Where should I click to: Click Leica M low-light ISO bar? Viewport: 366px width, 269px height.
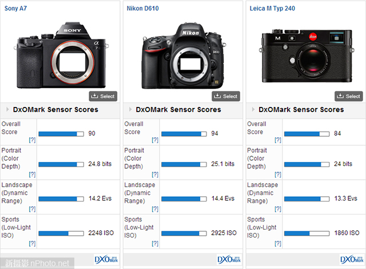[x=307, y=234]
